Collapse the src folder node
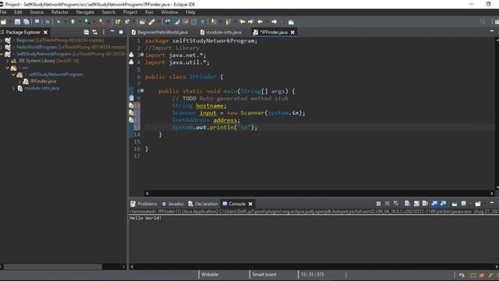This screenshot has width=499, height=281. tap(7, 68)
